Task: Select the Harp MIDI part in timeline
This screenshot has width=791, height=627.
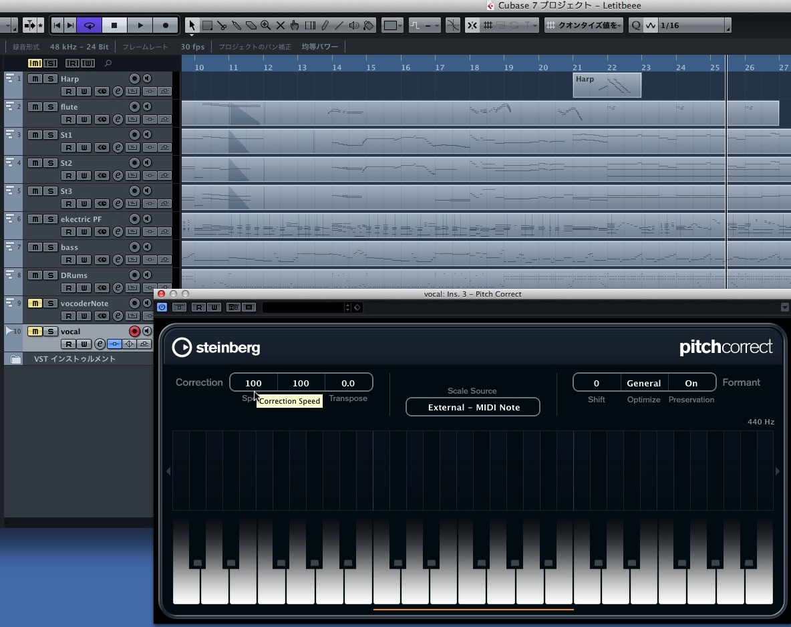Action: pyautogui.click(x=607, y=85)
